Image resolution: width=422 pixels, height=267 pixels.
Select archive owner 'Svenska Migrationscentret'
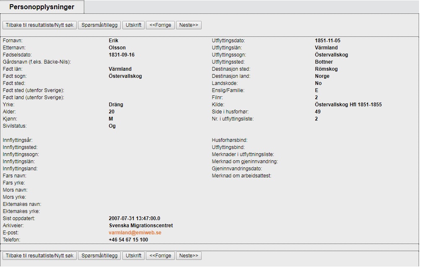141,226
